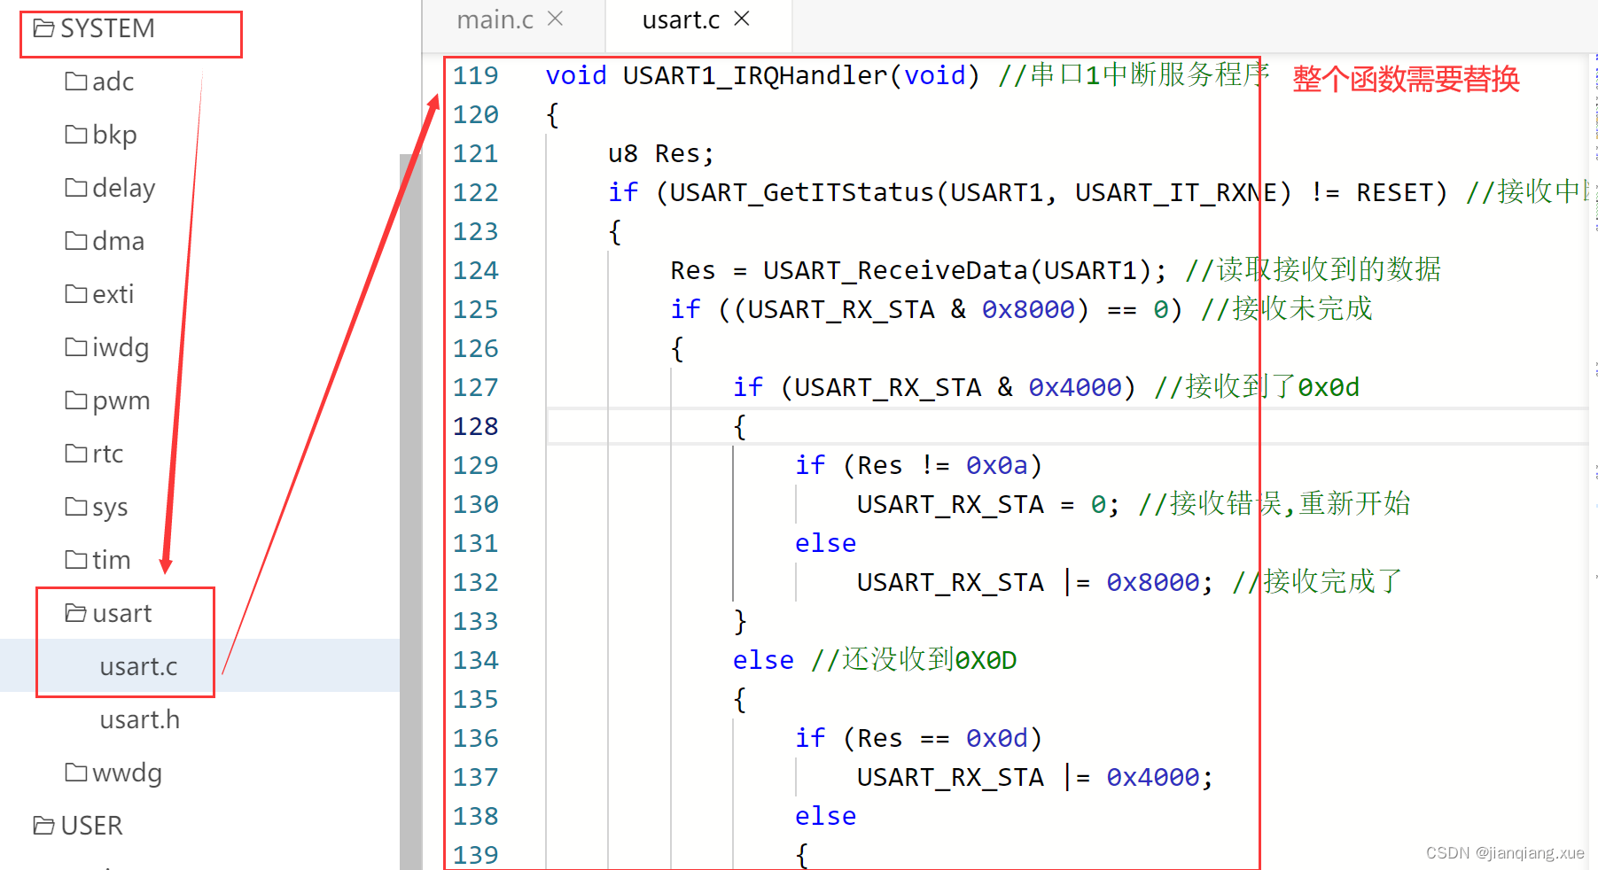
Task: Click the 0x4000 literal on line 127
Action: [x=1075, y=388]
